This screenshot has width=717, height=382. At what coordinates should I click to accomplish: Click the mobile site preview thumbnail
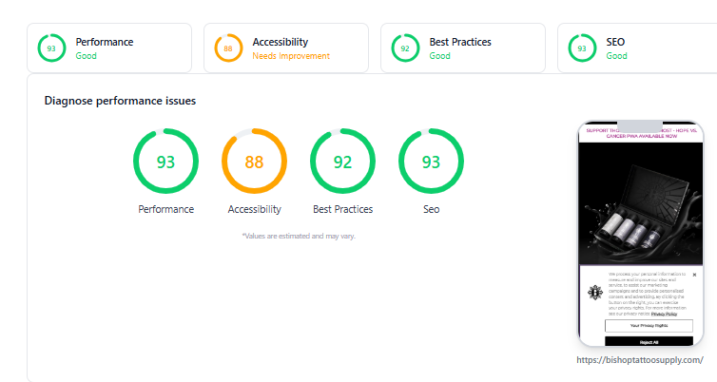click(640, 234)
